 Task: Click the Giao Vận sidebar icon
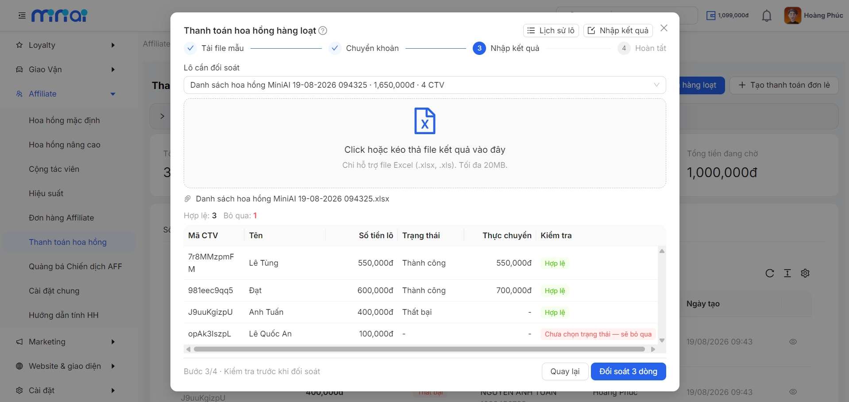pos(19,70)
